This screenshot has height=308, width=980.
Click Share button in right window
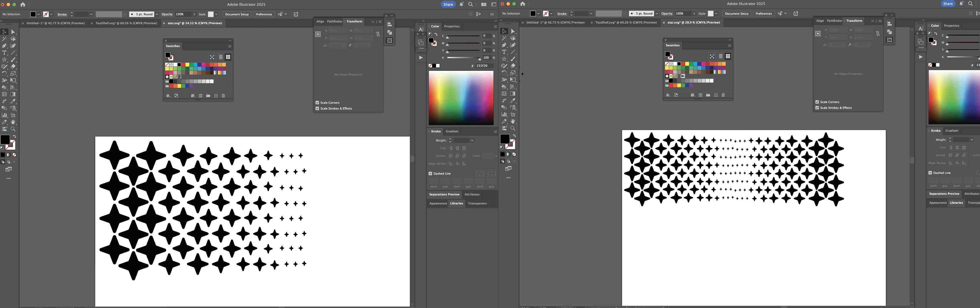pos(948,3)
